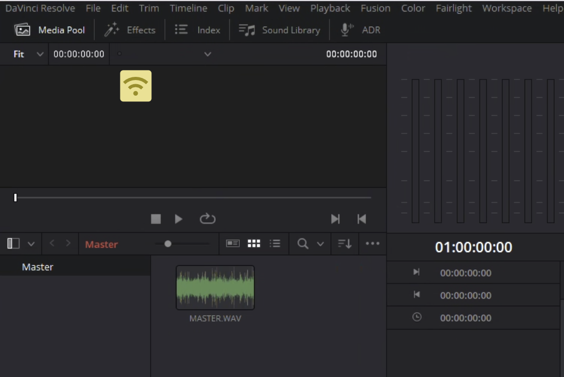This screenshot has height=377, width=564.
Task: Click the range duration clock icon
Action: pos(416,317)
